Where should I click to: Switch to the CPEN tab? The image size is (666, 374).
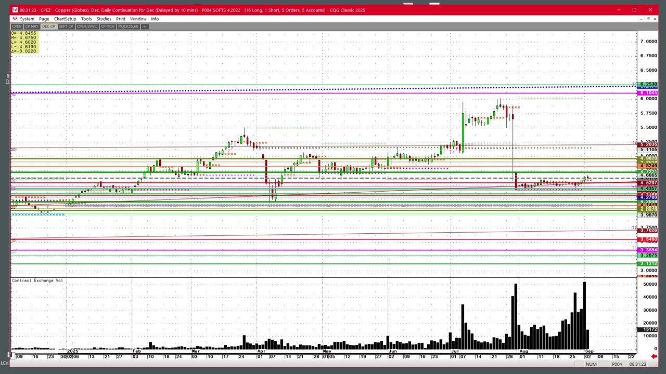coord(17,26)
